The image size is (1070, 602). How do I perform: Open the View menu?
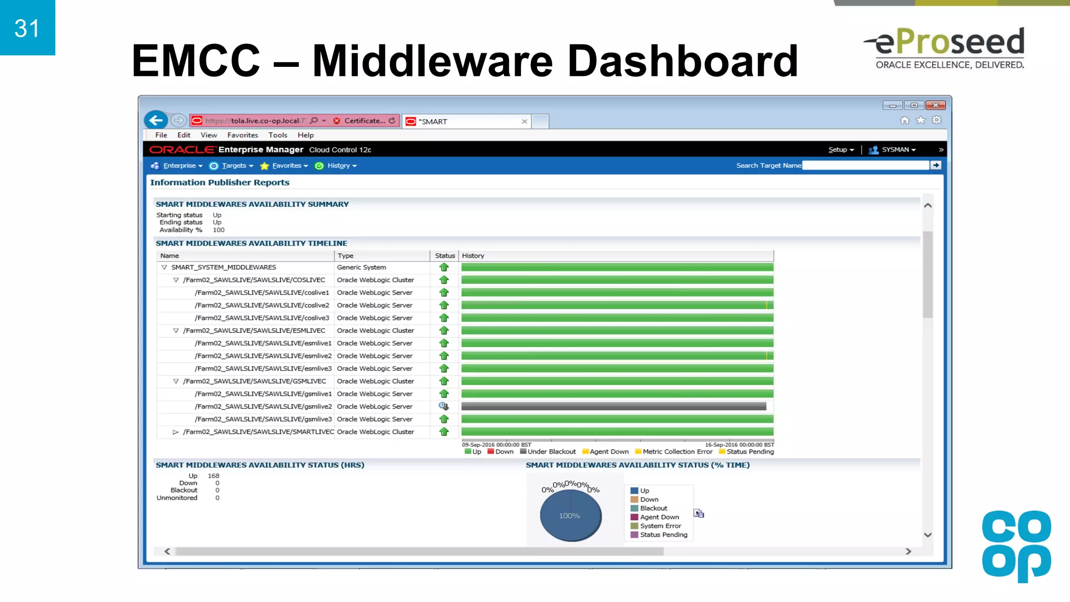tap(208, 135)
